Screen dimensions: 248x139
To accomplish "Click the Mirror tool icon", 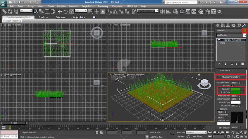I will click(162, 12).
